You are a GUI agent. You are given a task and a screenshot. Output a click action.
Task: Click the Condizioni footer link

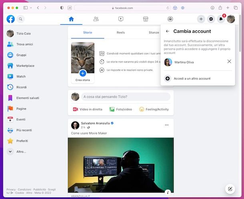24,189
